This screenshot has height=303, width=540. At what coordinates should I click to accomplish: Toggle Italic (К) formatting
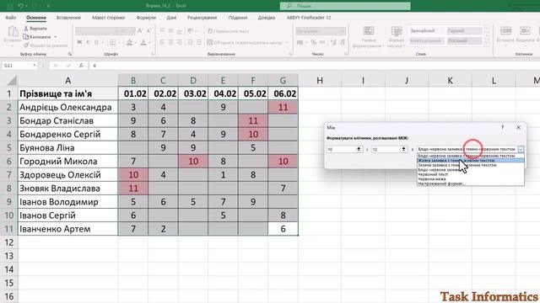pyautogui.click(x=88, y=42)
